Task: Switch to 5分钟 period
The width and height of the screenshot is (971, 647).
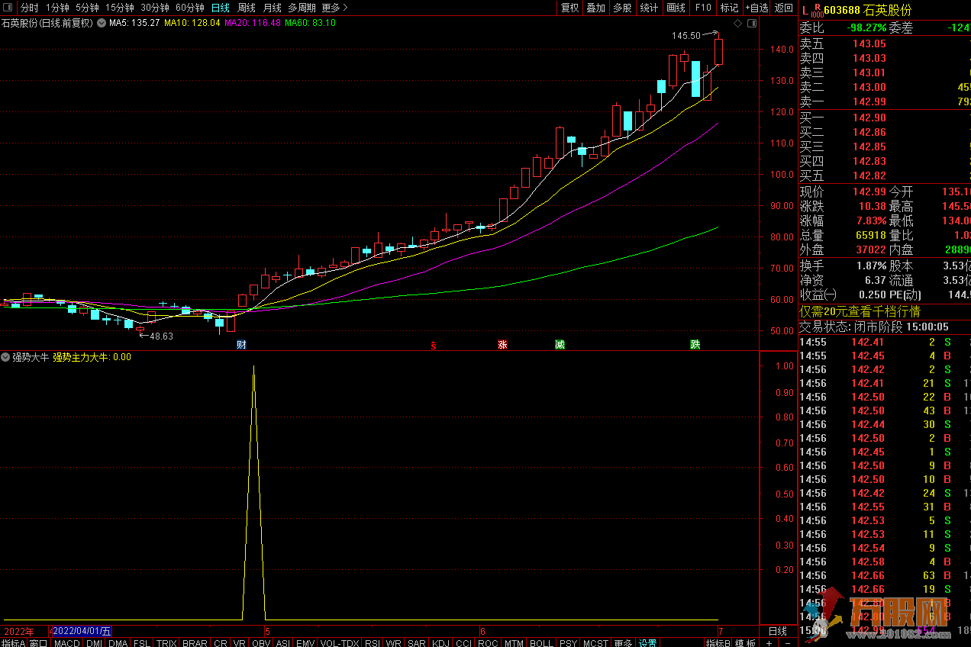Action: pyautogui.click(x=87, y=8)
